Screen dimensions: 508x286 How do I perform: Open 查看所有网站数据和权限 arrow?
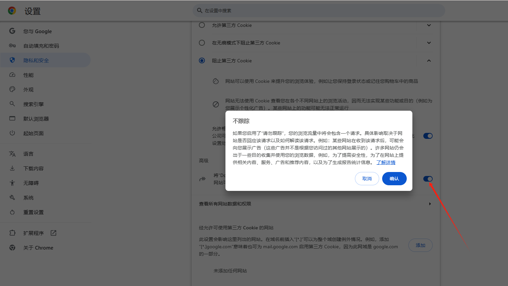[430, 204]
